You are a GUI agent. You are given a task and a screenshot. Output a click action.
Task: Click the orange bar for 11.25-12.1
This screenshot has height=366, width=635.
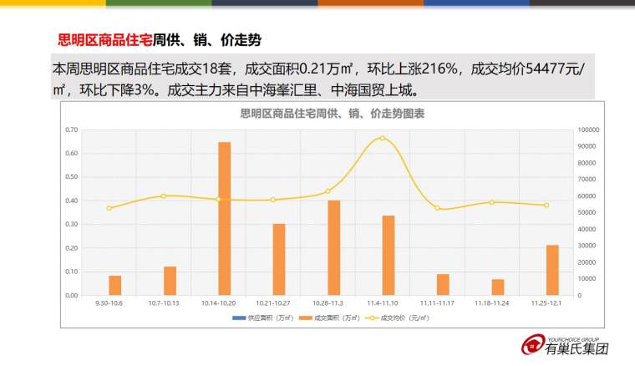coord(552,270)
